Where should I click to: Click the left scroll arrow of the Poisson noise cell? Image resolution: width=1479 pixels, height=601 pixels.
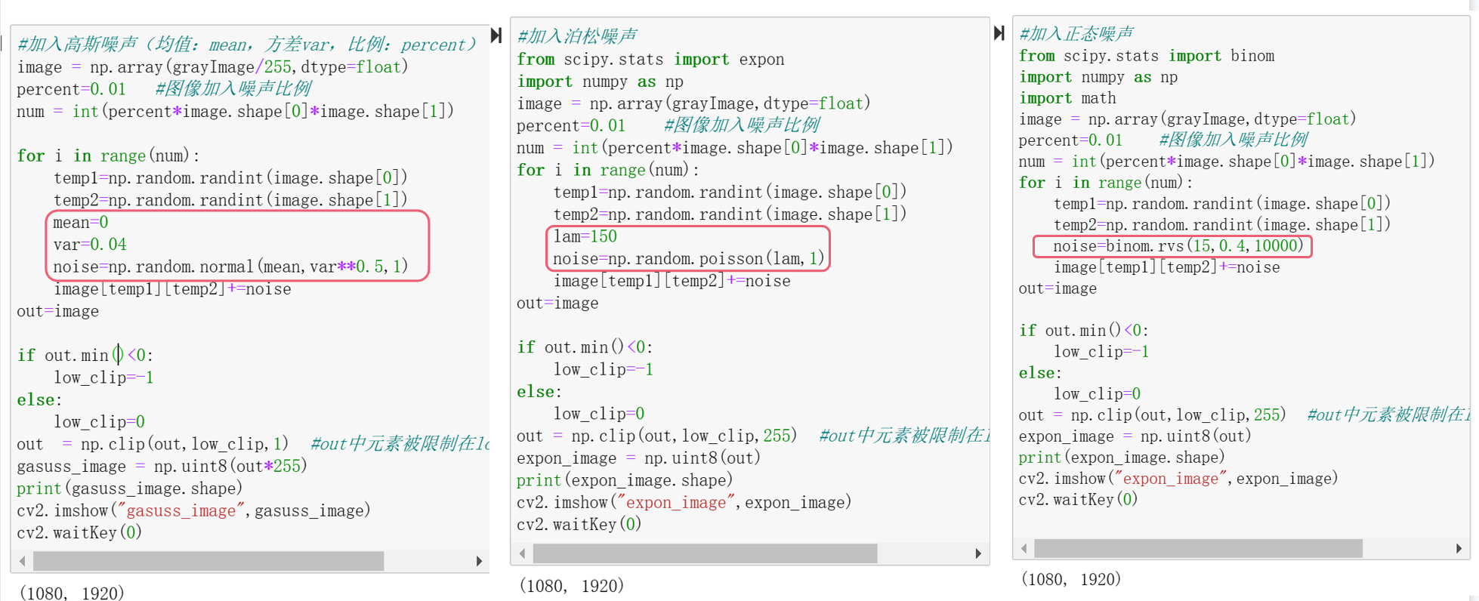tap(522, 553)
